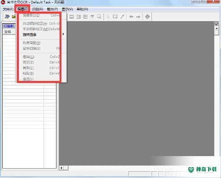Open the 输出(P) menu

tap(52, 9)
